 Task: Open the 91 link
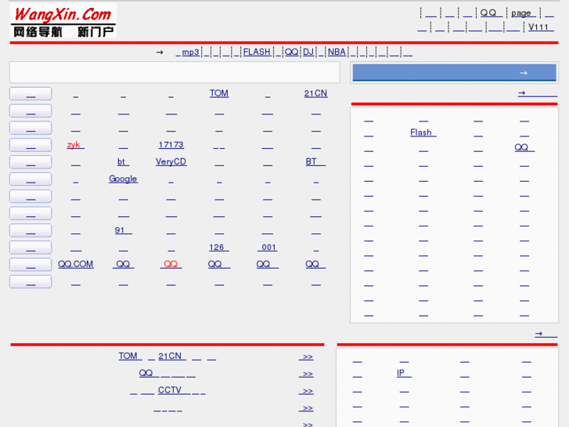click(123, 230)
